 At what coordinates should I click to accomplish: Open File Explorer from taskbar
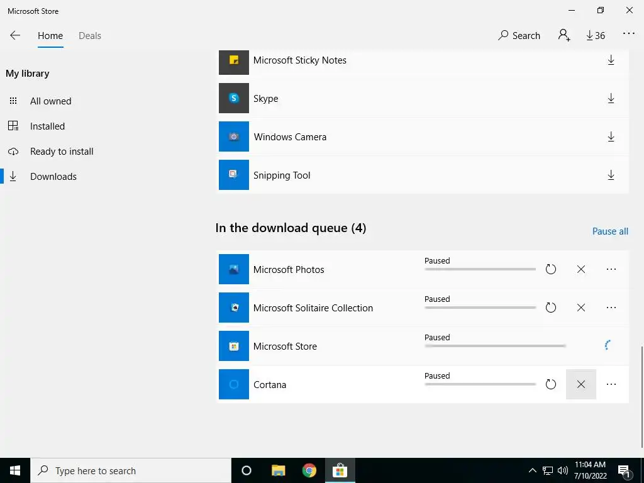click(x=278, y=470)
